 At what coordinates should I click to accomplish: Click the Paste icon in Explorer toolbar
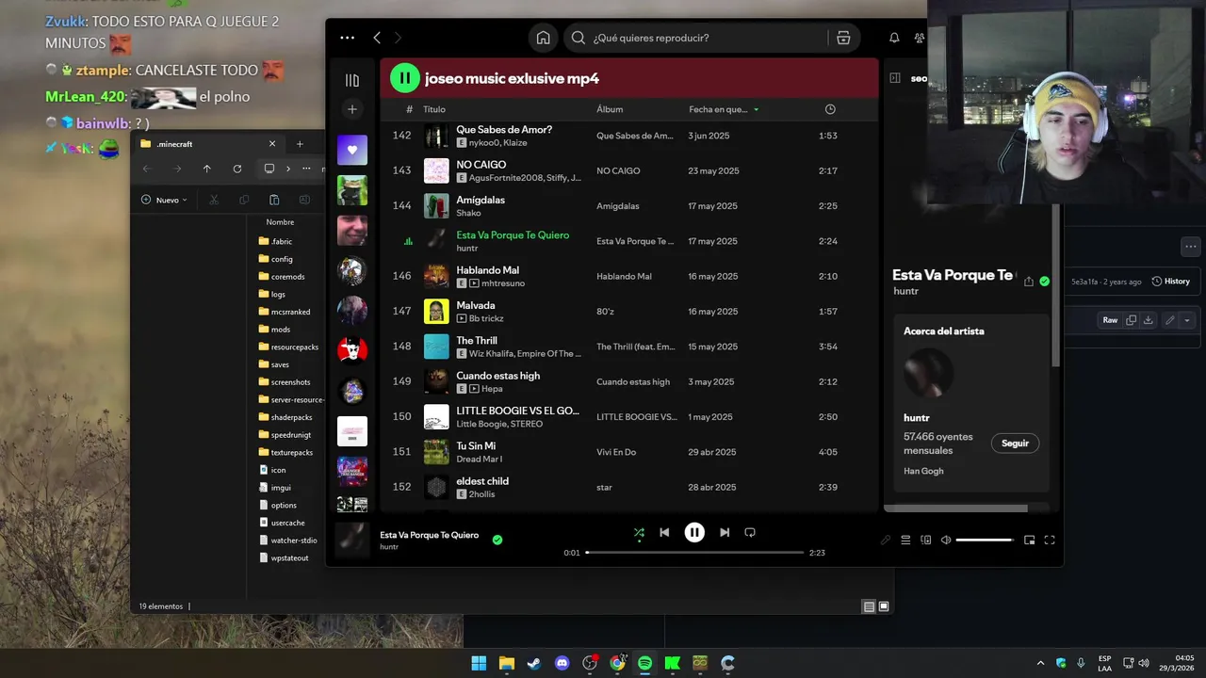[x=274, y=200]
